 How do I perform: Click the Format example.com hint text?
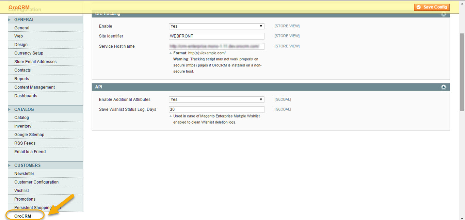tap(199, 53)
